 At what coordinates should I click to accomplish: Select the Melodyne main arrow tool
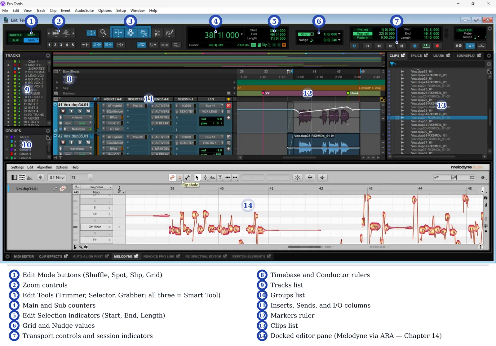(x=197, y=177)
